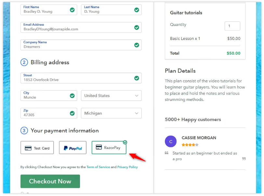Click the Checkout Now button

point(50,181)
